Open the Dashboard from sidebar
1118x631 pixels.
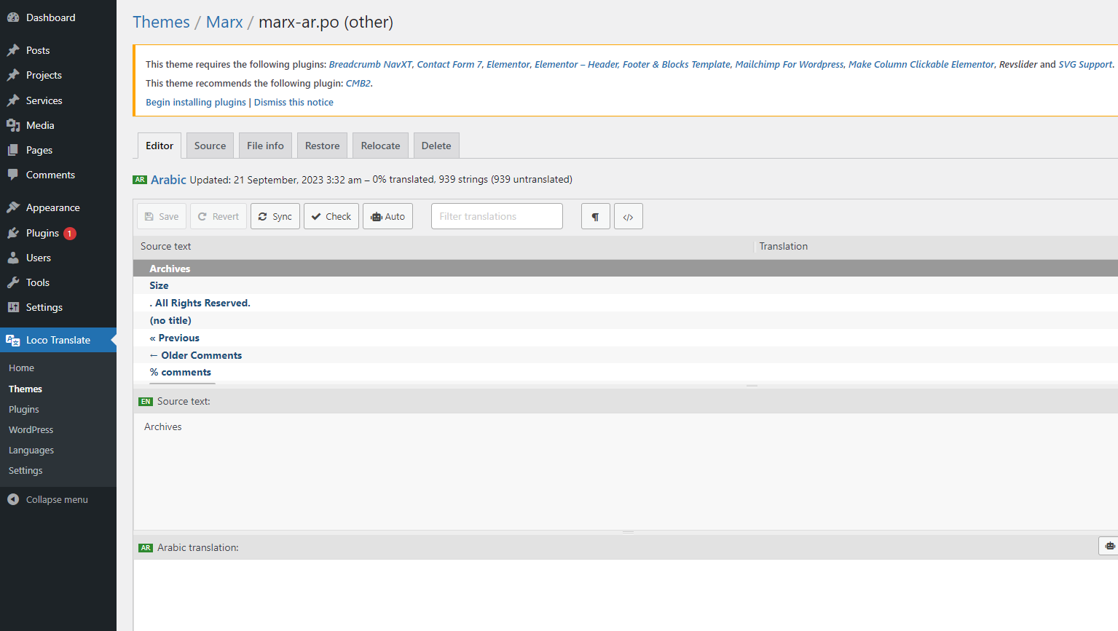50,17
